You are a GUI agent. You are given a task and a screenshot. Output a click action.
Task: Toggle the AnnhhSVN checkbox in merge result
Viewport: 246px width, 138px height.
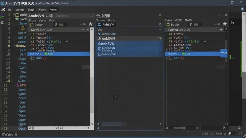pyautogui.click(x=99, y=49)
